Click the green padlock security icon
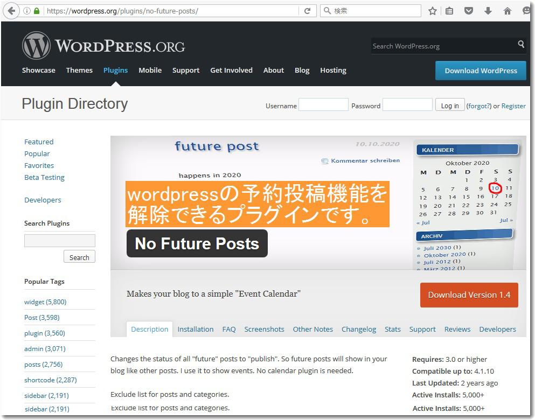The width and height of the screenshot is (535, 420). (x=37, y=11)
